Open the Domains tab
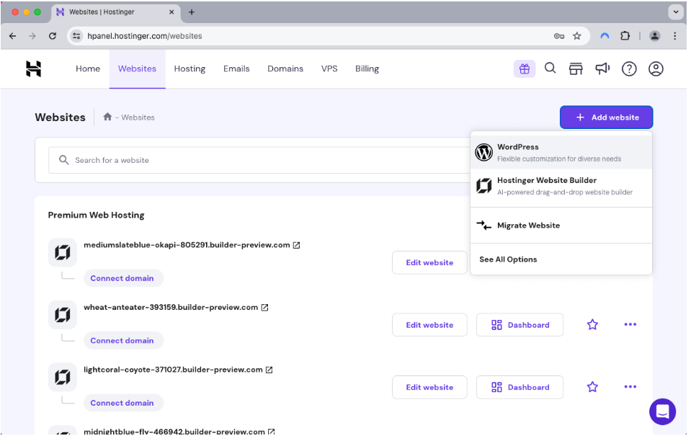The height and width of the screenshot is (441, 696). pyautogui.click(x=285, y=69)
